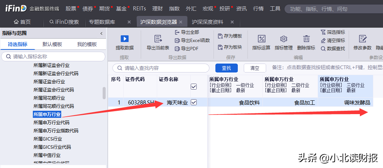Toggle the header select-all checkbox
This screenshot has height=168, width=383.
tap(194, 87)
